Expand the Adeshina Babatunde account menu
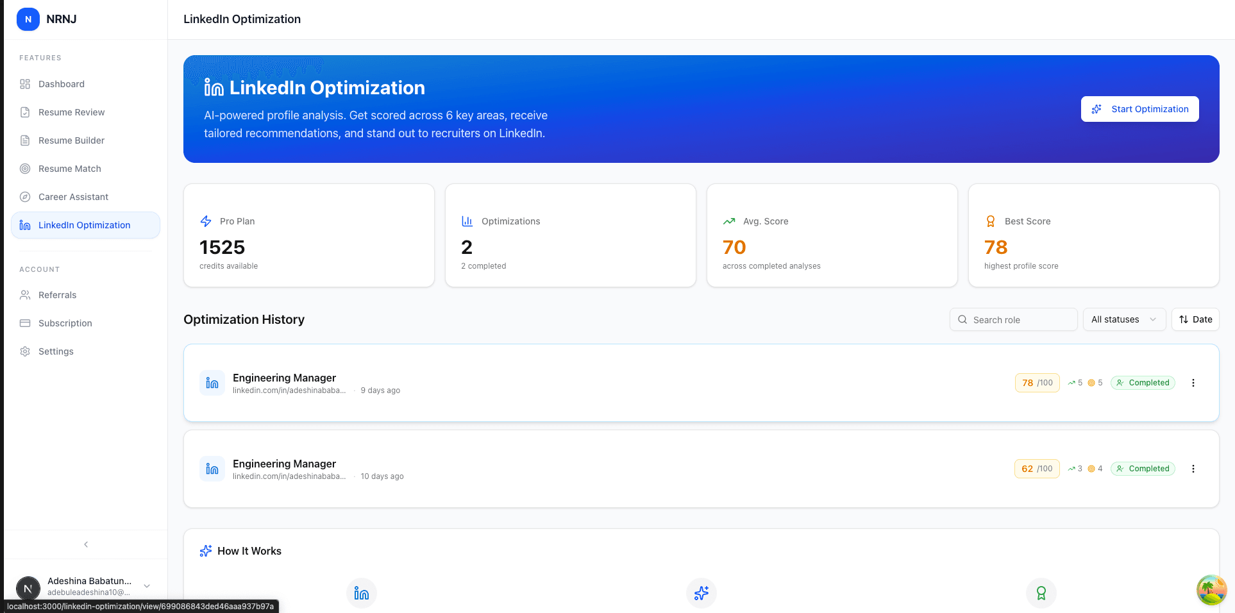This screenshot has width=1235, height=613. (x=147, y=586)
